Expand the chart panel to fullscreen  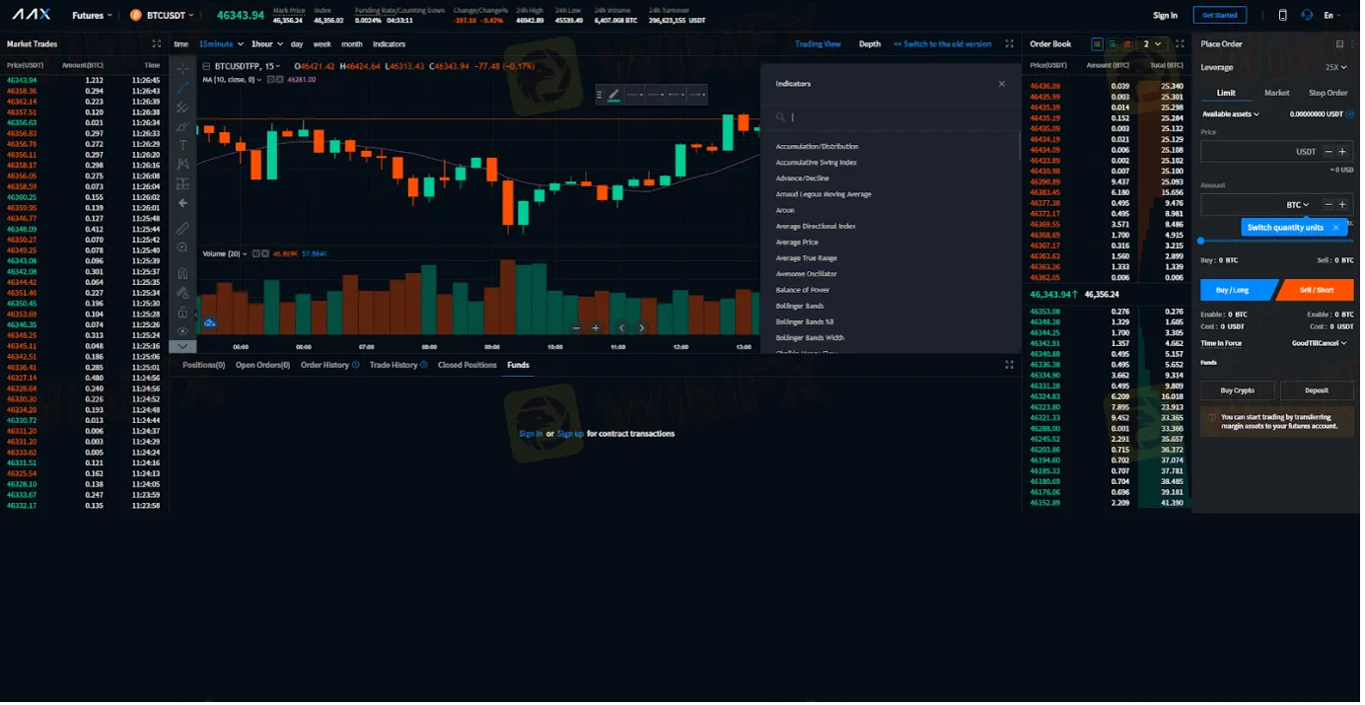pos(1009,44)
